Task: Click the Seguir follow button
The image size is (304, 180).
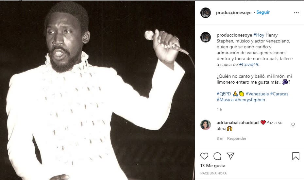Action: click(x=263, y=12)
